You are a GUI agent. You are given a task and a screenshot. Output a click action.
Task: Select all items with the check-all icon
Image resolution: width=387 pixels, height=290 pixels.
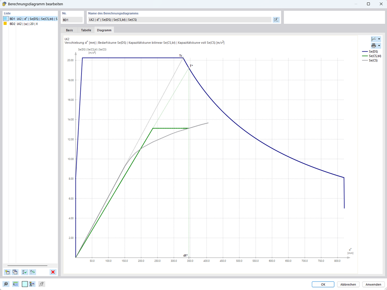tap(25, 272)
